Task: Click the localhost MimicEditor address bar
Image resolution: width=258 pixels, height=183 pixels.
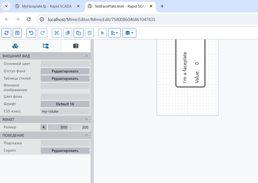Action: point(102,19)
